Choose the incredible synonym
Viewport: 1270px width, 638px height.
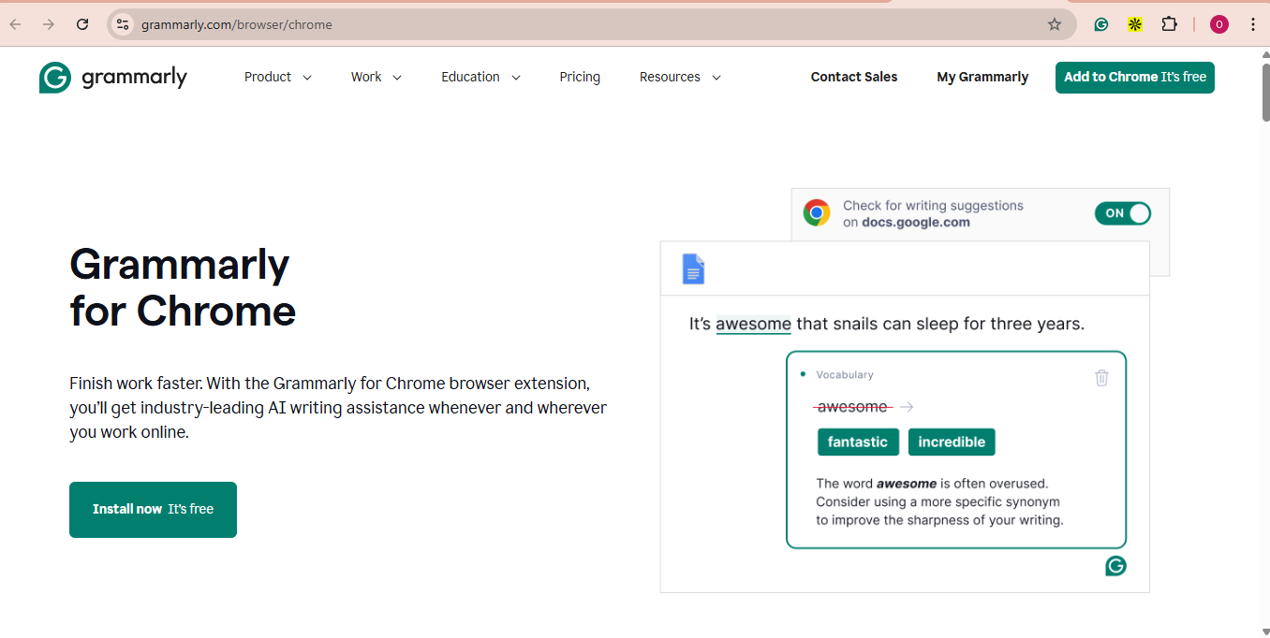pos(952,442)
